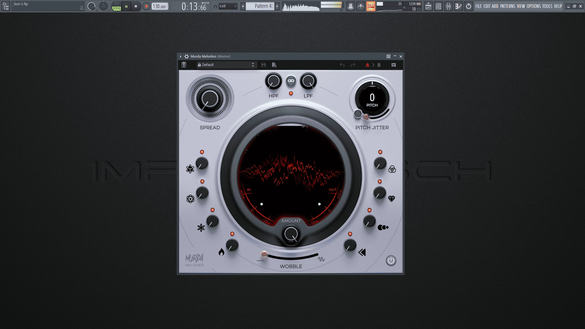Open the TOOLS menu
585x329 pixels.
coord(547,6)
